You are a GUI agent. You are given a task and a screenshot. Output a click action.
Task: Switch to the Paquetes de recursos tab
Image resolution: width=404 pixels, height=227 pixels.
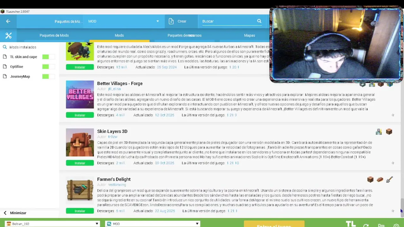[184, 35]
